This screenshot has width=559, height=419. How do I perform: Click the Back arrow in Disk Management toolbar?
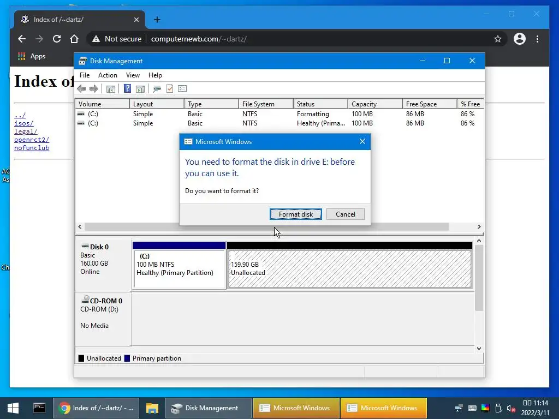[81, 89]
